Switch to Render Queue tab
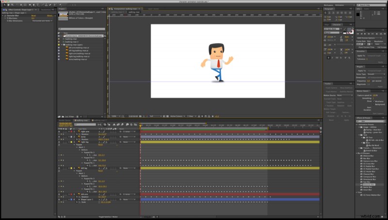Screen dimensions: 388x220 click(65, 120)
